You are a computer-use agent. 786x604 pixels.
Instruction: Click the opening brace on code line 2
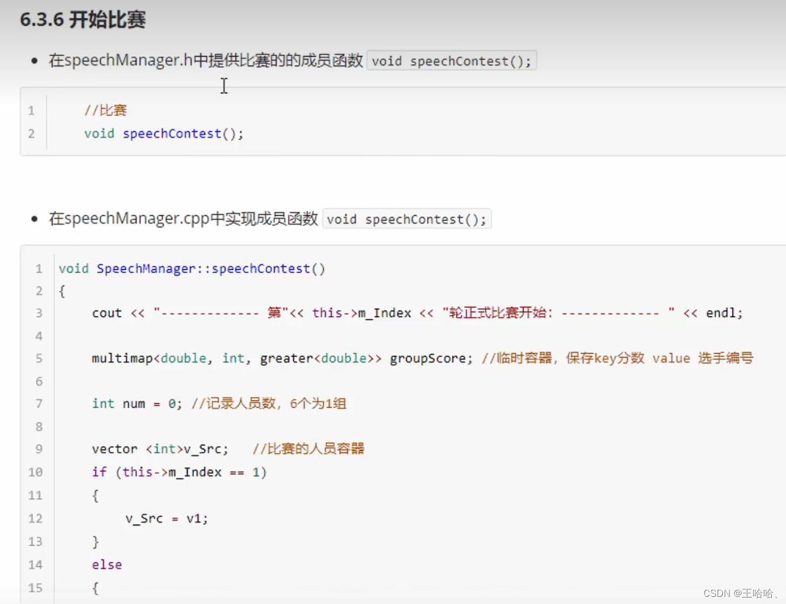point(62,291)
